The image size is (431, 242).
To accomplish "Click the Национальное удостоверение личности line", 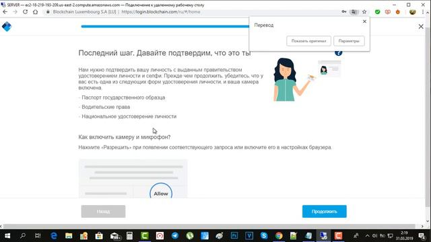I will coord(127,116).
